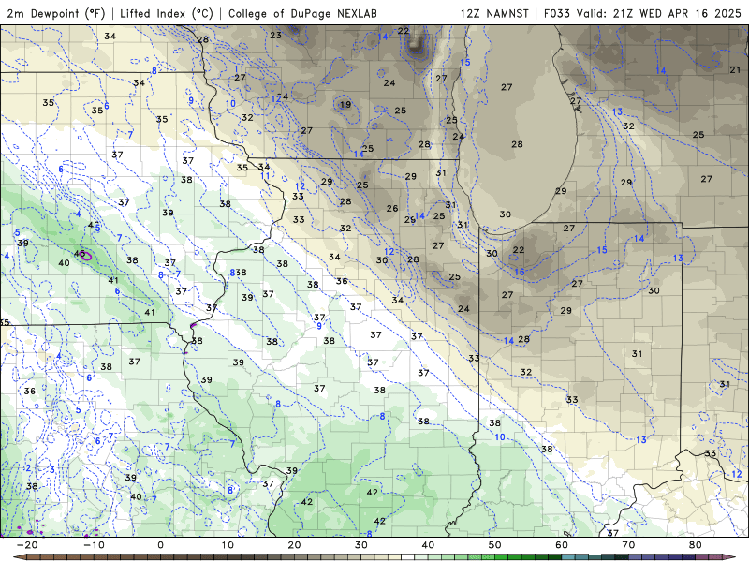Image resolution: width=749 pixels, height=562 pixels.
Task: Click the "College of DuPage NEXLAB" title text
Action: [302, 13]
